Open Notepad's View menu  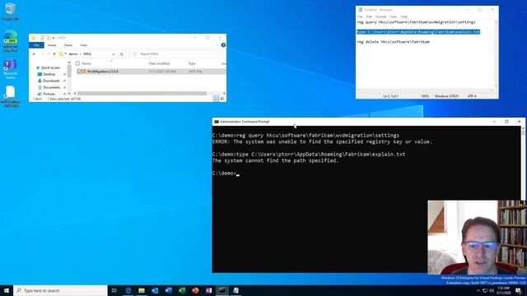pos(394,16)
